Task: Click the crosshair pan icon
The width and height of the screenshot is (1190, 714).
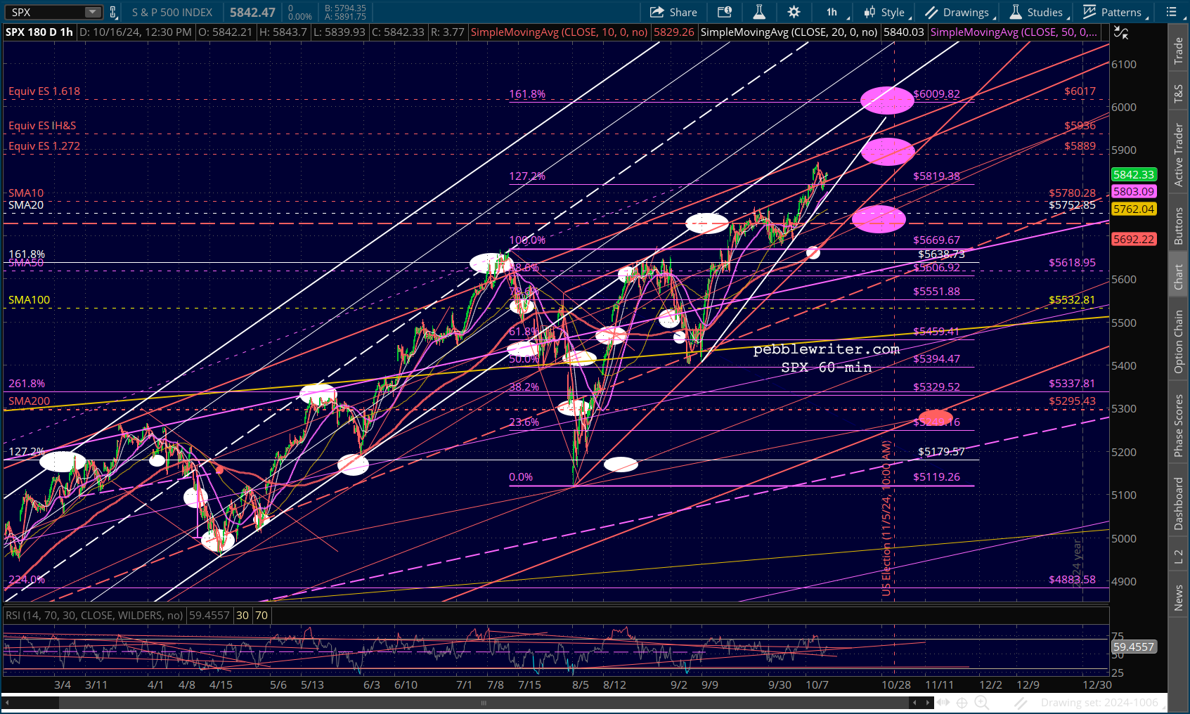Action: 962,702
